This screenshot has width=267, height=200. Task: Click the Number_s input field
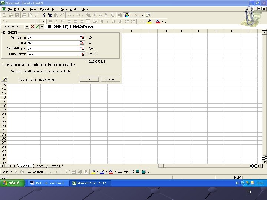[53, 37]
